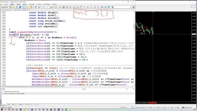Click code line 63 'NowBars = Bars;'
This screenshot has height=111, width=197.
[x=35, y=40]
